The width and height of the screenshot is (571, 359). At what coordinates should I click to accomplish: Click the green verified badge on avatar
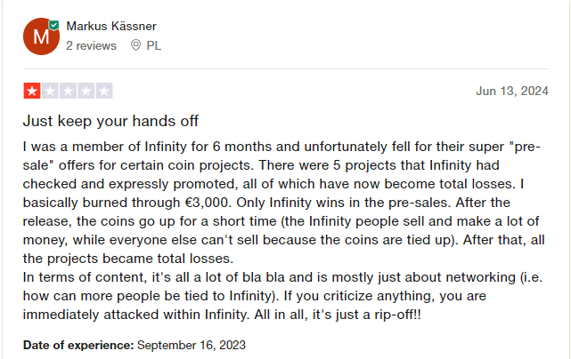coord(54,27)
